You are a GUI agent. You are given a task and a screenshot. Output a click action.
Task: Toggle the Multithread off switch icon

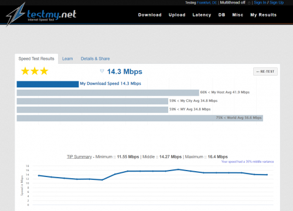click(249, 3)
